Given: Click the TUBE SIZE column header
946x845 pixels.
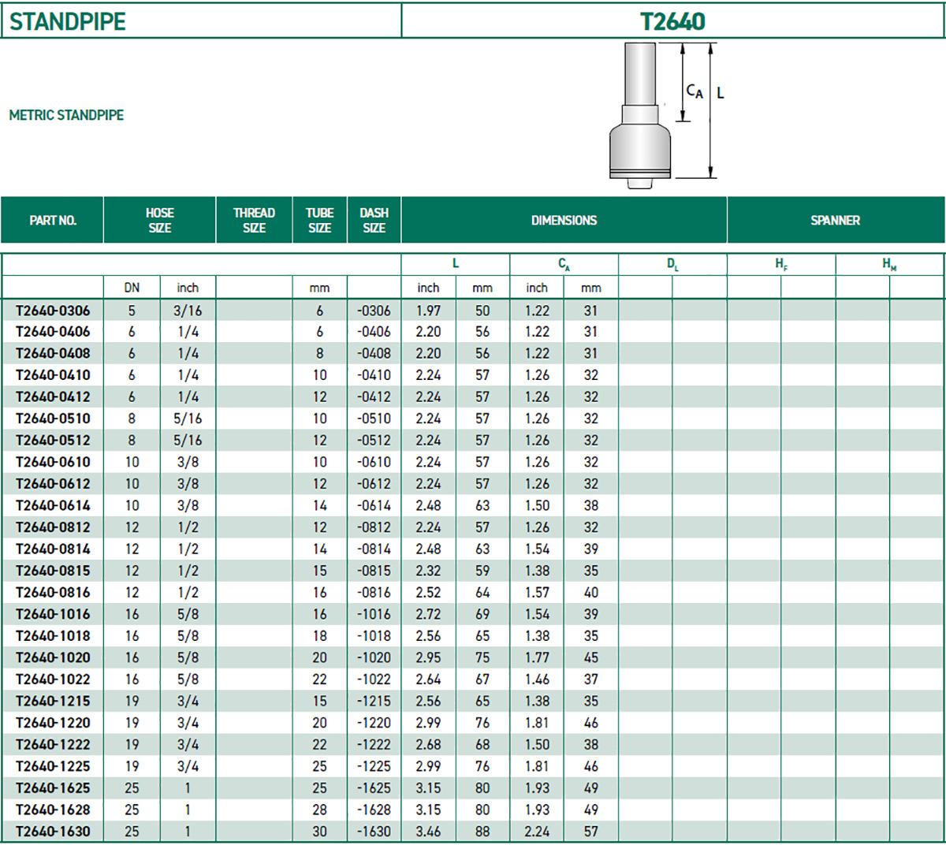Looking at the screenshot, I should pyautogui.click(x=319, y=221).
